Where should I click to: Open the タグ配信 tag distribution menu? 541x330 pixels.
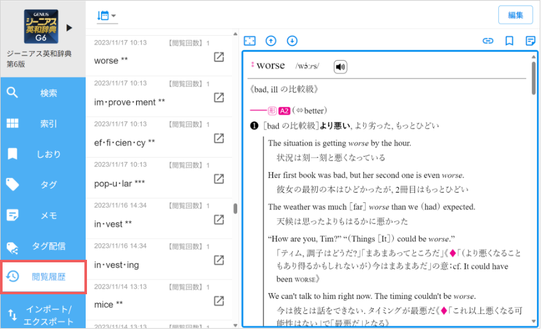pos(43,246)
